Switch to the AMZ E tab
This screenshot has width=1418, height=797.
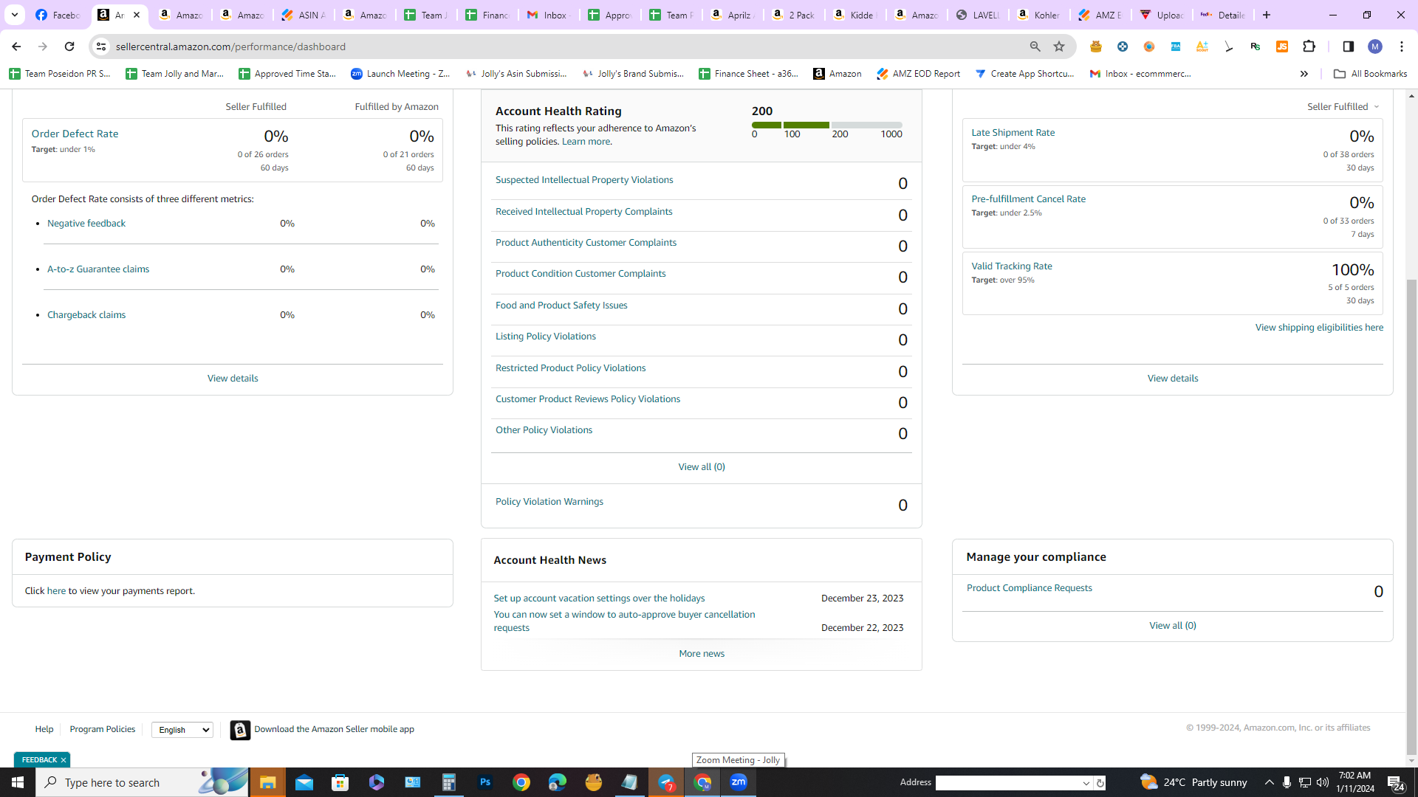[x=1100, y=15]
